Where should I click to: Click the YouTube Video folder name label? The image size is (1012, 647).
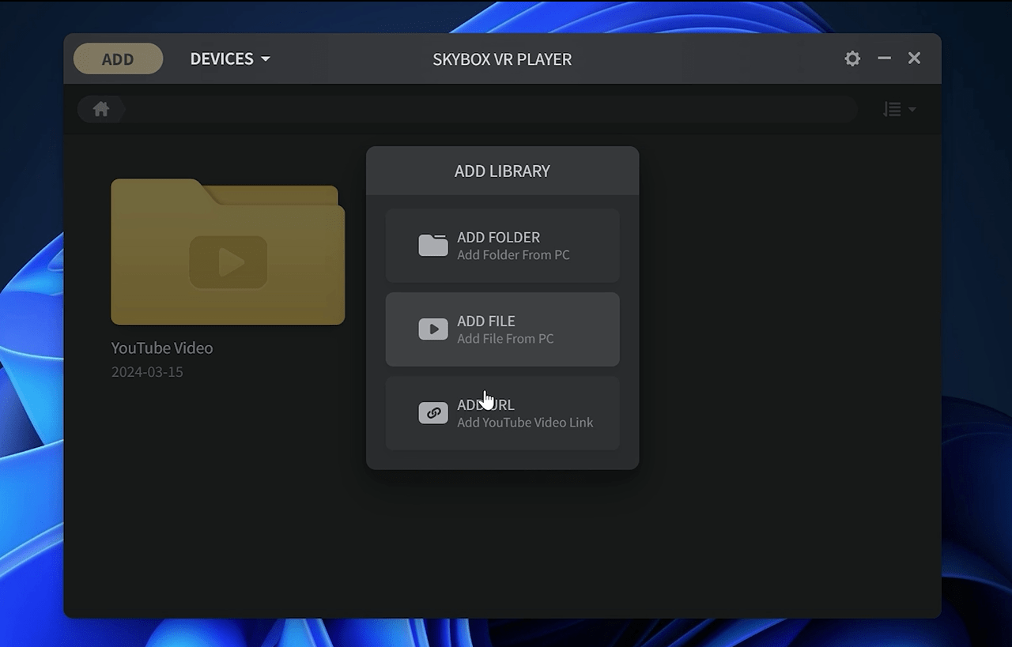click(x=162, y=348)
